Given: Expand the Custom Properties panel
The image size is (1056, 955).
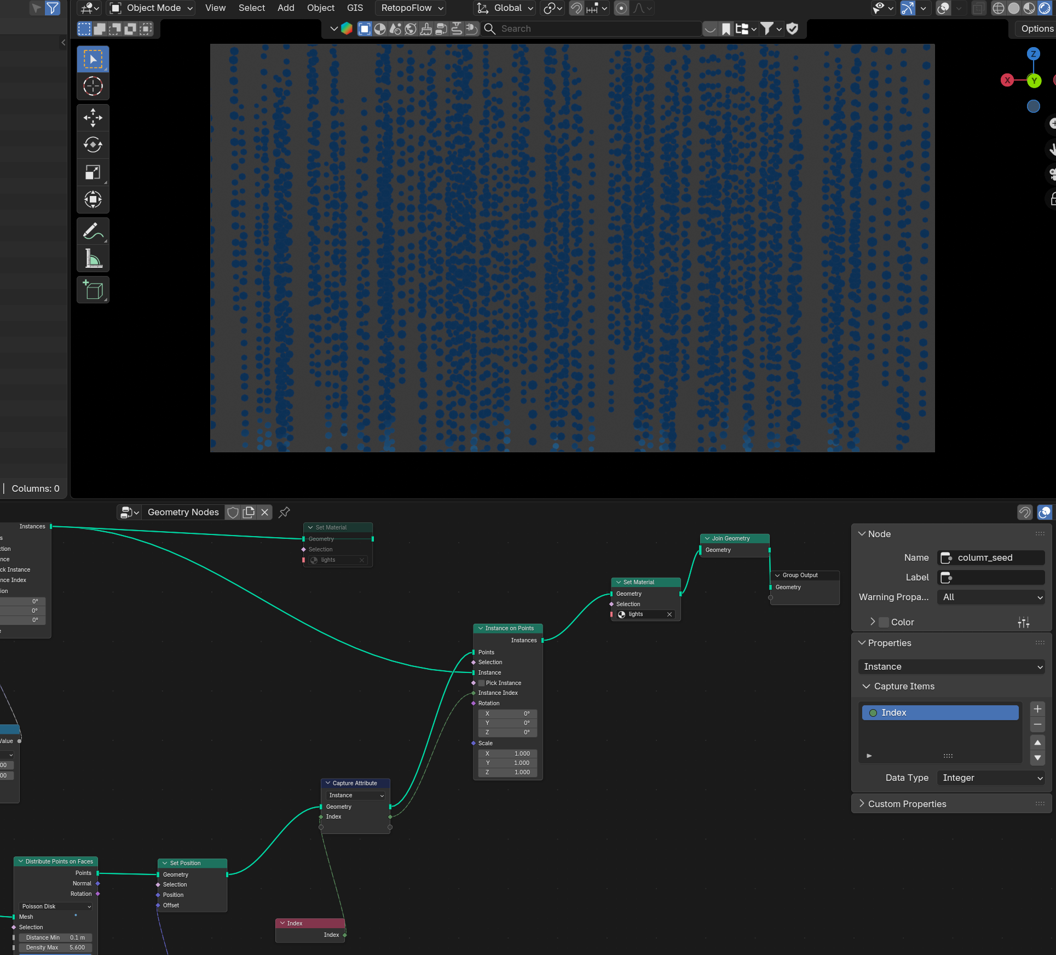Looking at the screenshot, I should [x=907, y=804].
